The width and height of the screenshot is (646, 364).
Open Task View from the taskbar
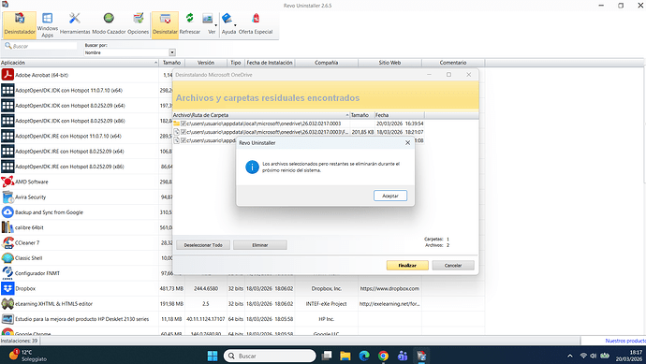pos(327,356)
